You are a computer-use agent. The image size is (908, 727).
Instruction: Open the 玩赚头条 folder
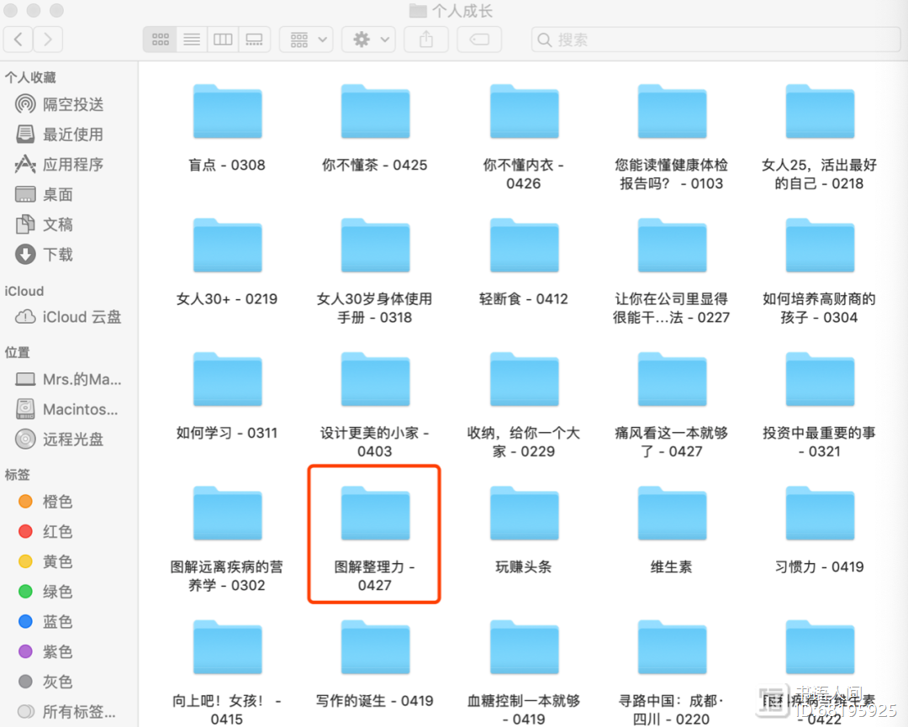pyautogui.click(x=524, y=514)
